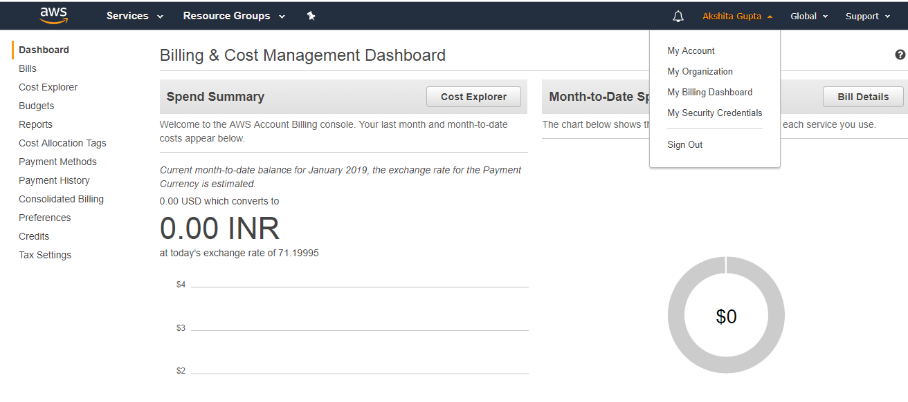This screenshot has height=402, width=908.
Task: Open Cost Explorer sidebar link
Action: point(48,87)
